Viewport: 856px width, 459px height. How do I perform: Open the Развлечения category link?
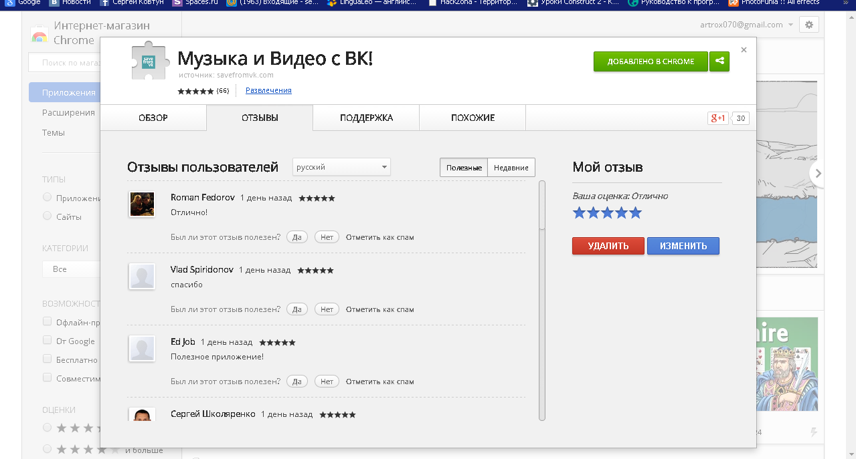click(268, 90)
